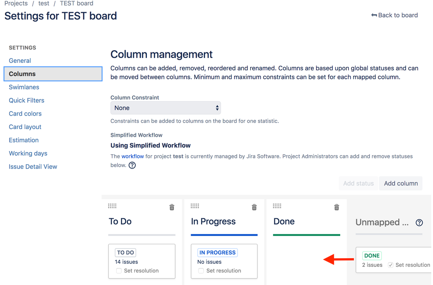Viewport: 433px width, 285px height.
Task: Check Set resolution under IN PROGRESS status
Action: point(201,271)
